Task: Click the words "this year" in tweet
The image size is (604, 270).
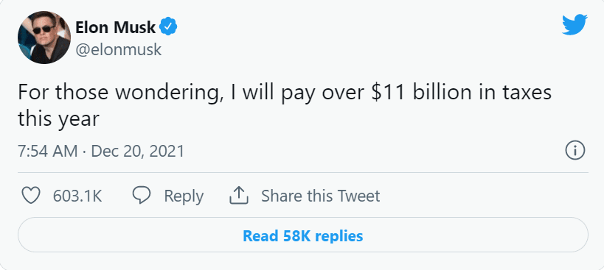Action: point(58,119)
